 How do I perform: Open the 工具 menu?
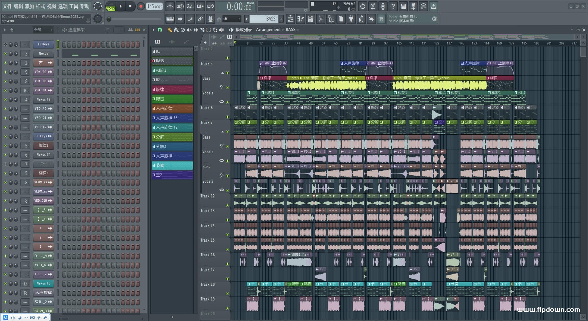click(74, 6)
